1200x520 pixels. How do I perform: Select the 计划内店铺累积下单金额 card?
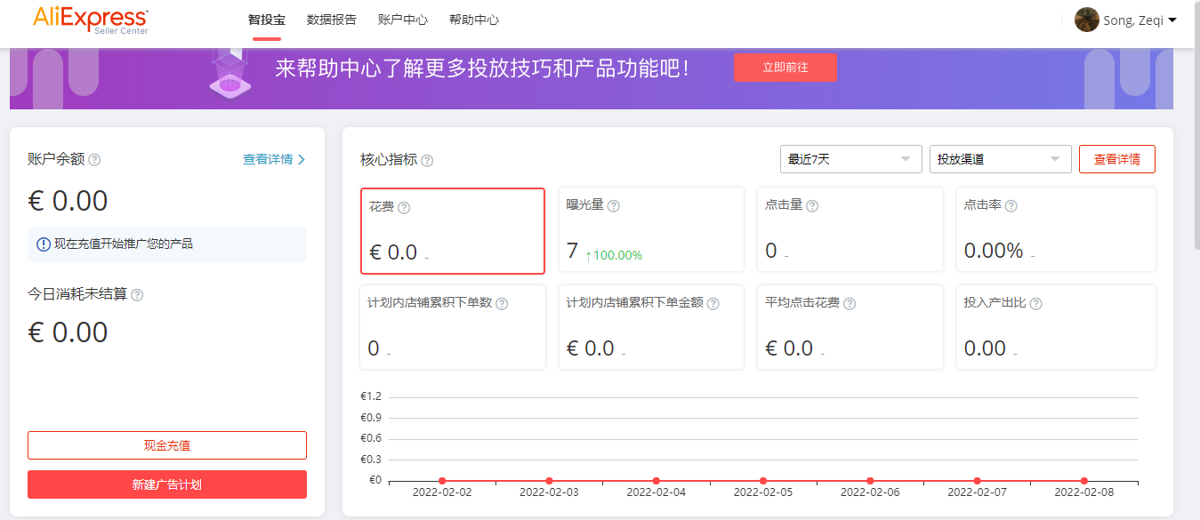[651, 327]
